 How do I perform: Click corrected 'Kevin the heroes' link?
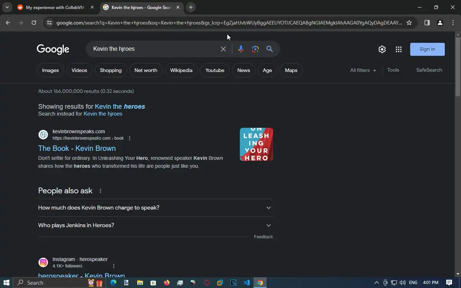click(x=120, y=107)
